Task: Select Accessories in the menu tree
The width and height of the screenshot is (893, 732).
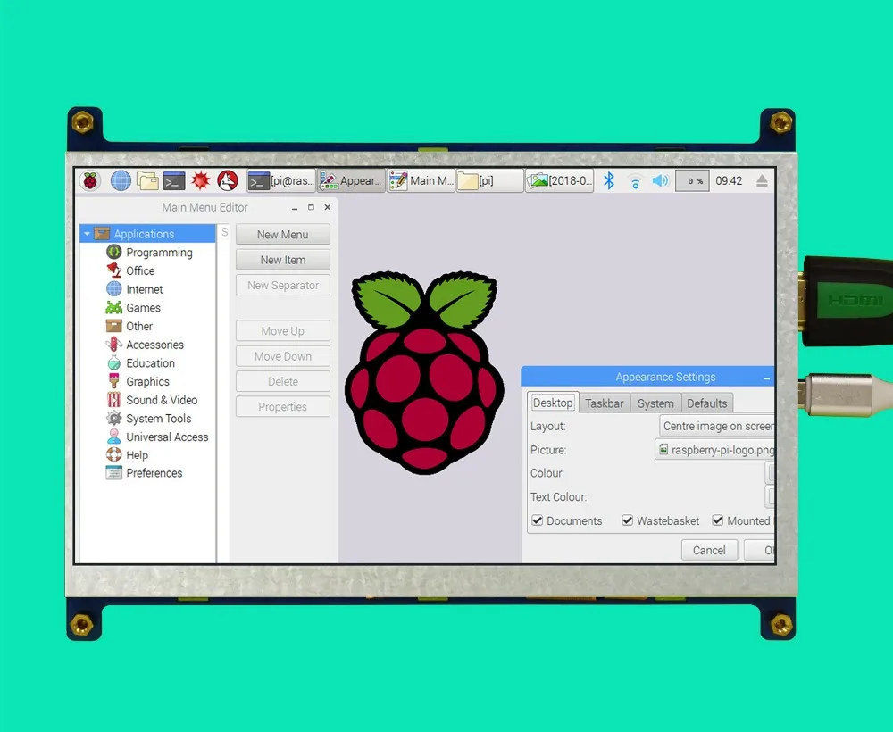Action: pos(154,345)
